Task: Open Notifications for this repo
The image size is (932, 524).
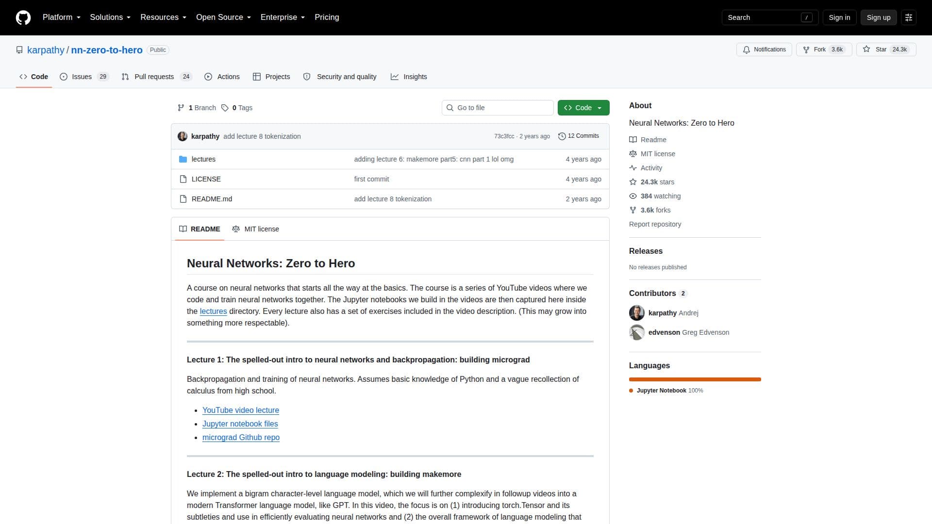Action: tap(764, 49)
